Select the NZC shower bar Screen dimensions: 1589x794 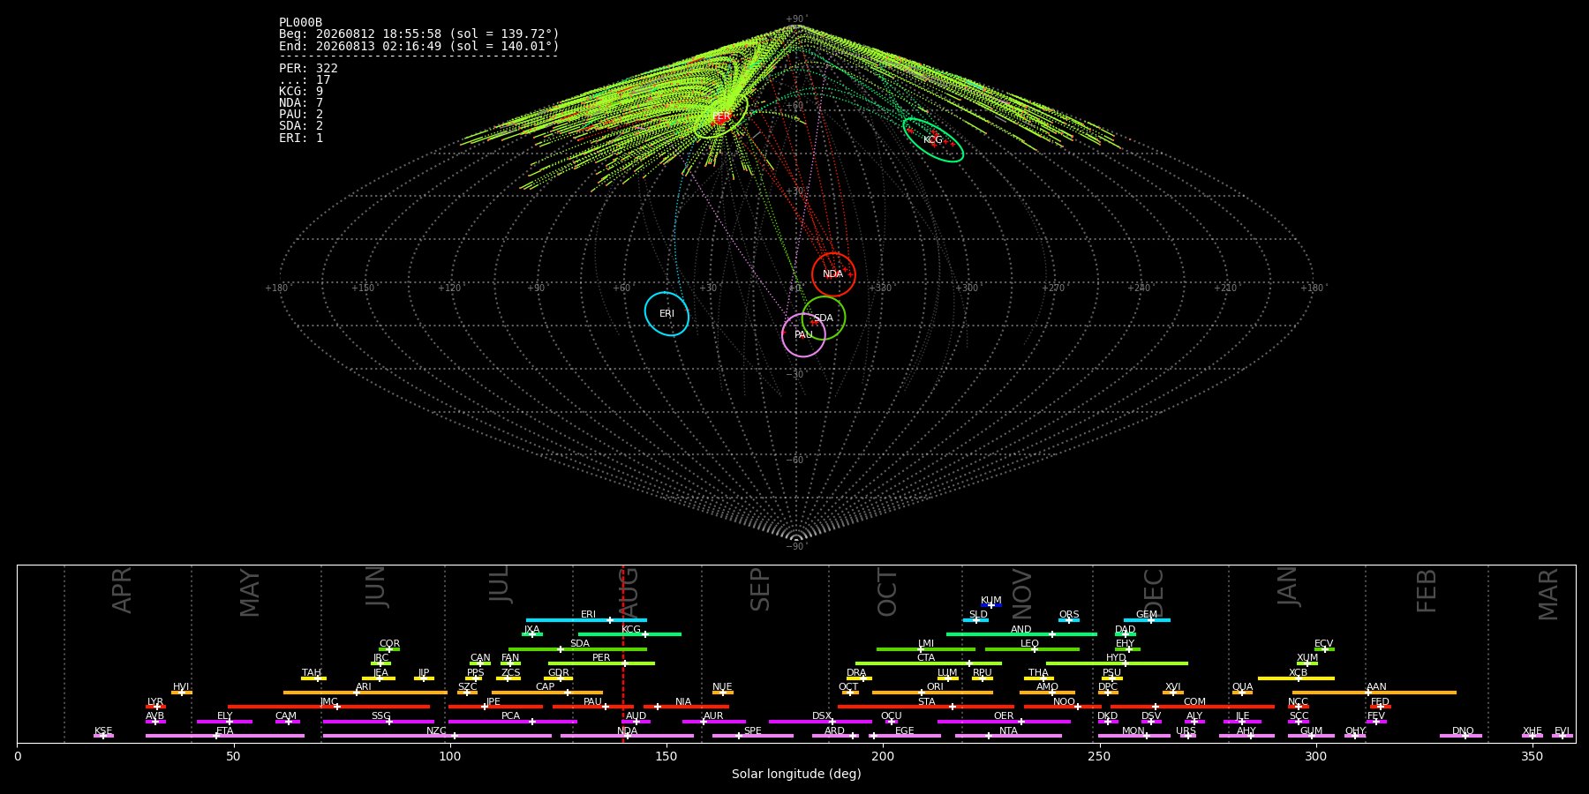(437, 736)
